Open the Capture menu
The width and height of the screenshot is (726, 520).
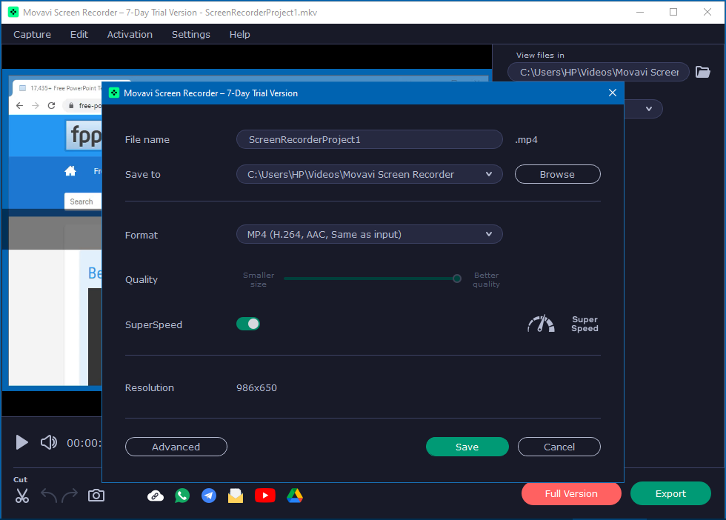(x=32, y=34)
